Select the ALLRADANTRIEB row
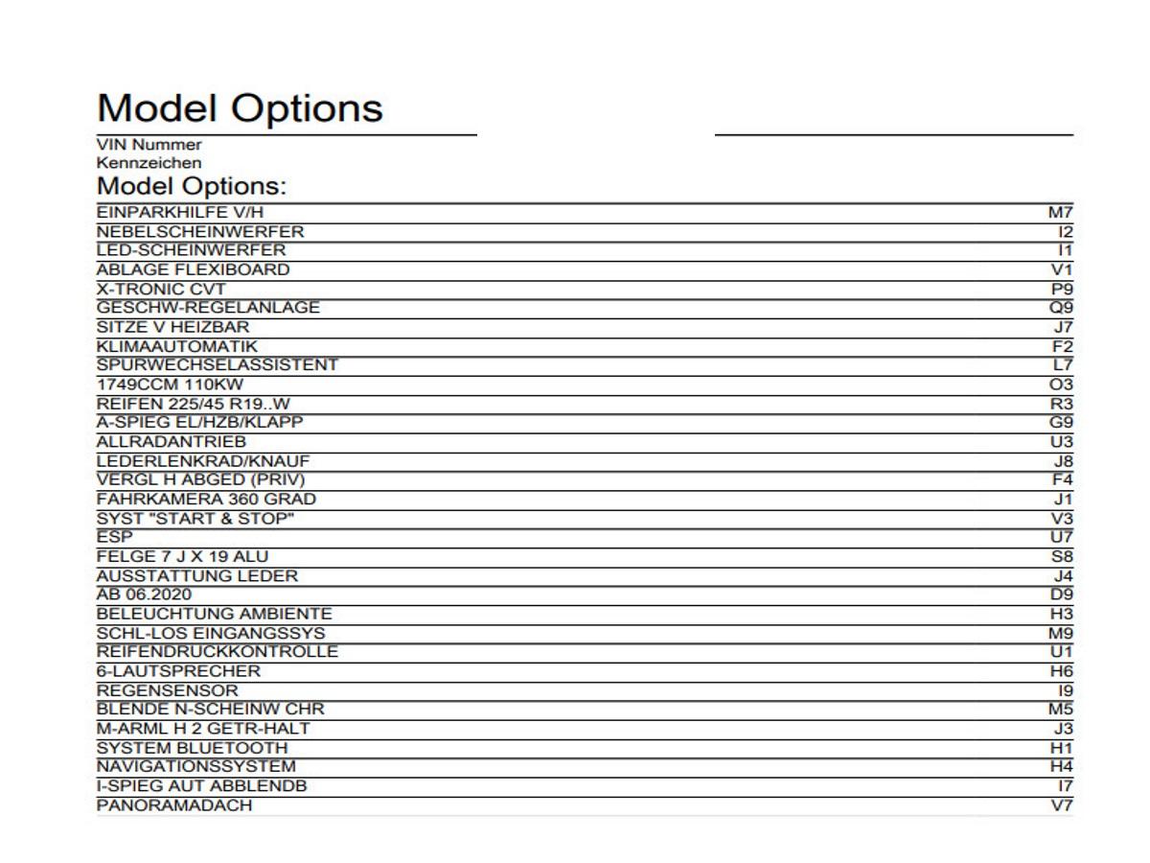This screenshot has height=863, width=1150. click(x=585, y=442)
